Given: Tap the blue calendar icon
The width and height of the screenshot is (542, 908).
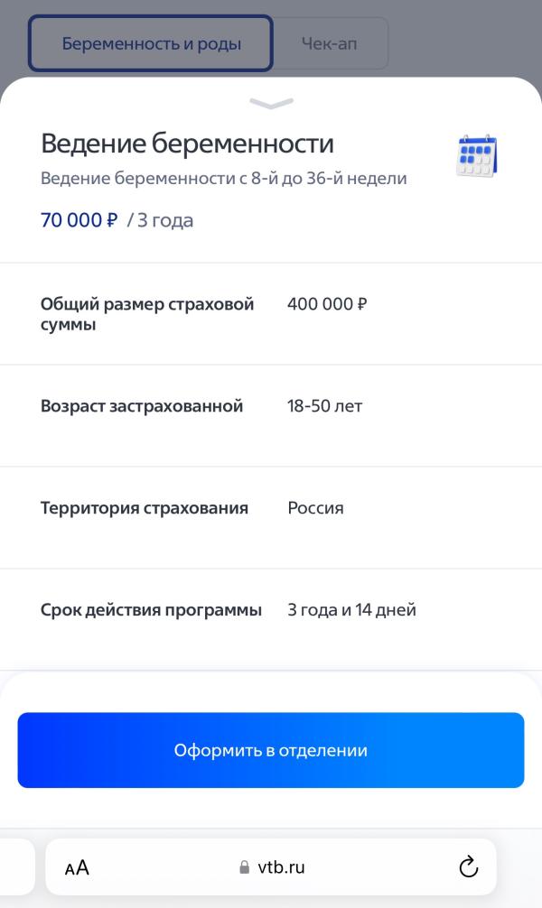Looking at the screenshot, I should coord(477,155).
